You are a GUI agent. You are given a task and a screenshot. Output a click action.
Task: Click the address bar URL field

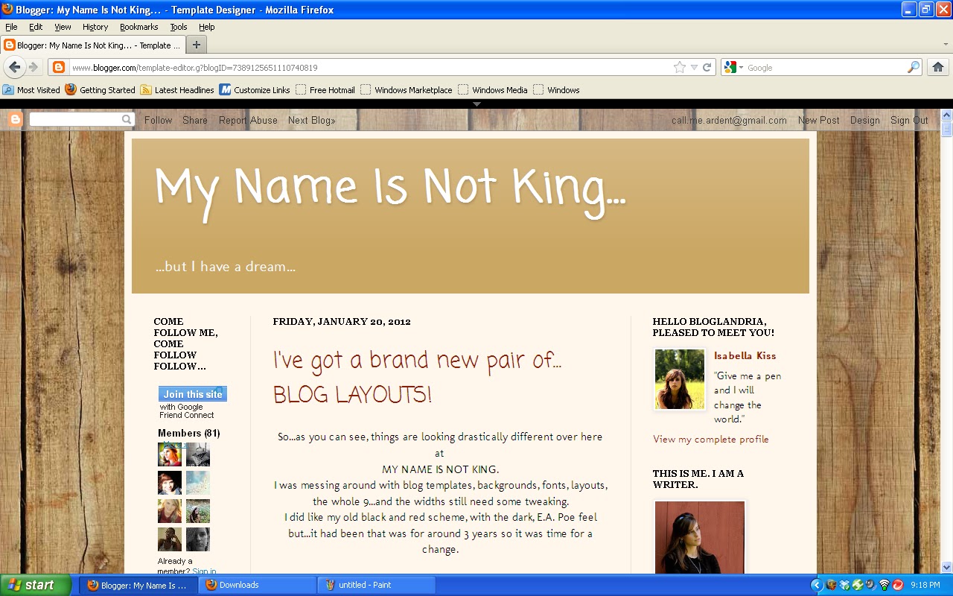pos(371,67)
